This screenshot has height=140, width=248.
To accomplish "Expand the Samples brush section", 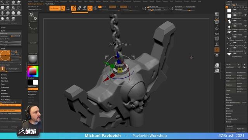I will click(4, 75).
